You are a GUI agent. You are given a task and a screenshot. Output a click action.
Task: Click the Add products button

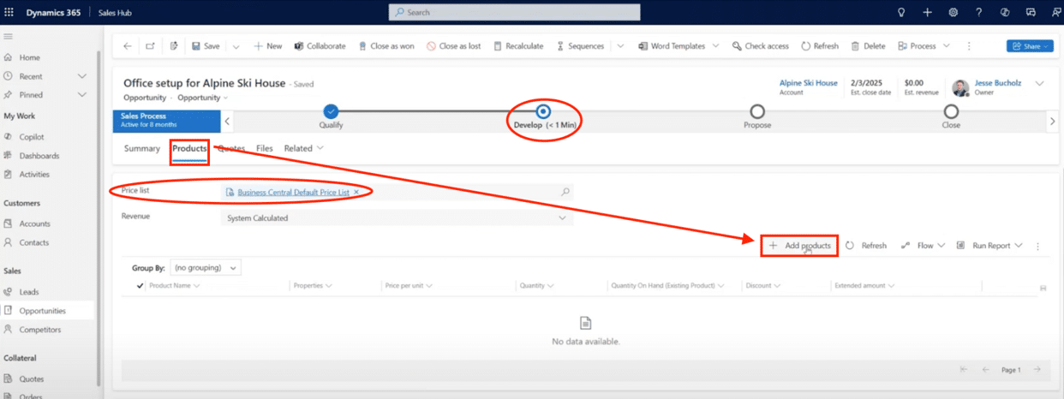[x=799, y=246]
